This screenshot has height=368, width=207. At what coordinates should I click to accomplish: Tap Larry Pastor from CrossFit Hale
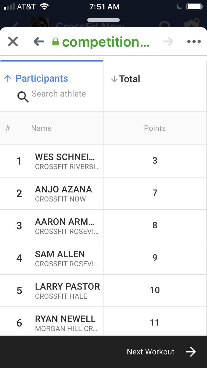point(67,291)
